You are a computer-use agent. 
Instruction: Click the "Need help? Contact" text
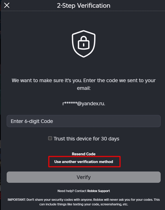click(72, 191)
